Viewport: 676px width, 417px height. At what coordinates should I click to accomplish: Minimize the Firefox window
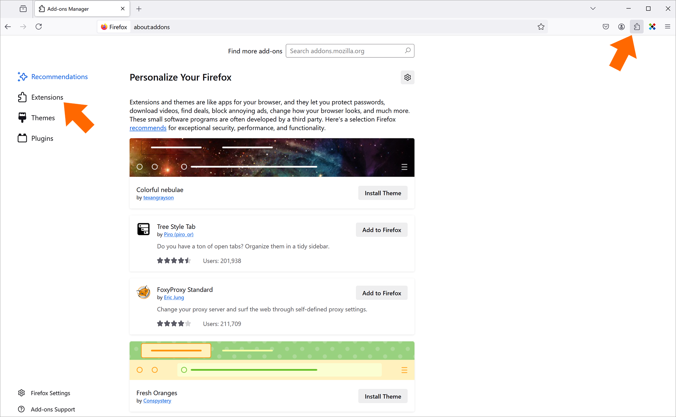[x=629, y=9]
